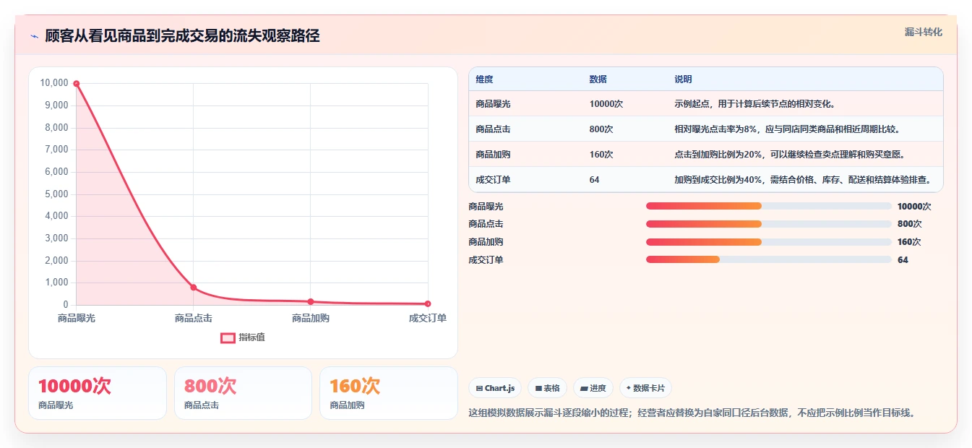Click the 维度 table column header

point(484,79)
